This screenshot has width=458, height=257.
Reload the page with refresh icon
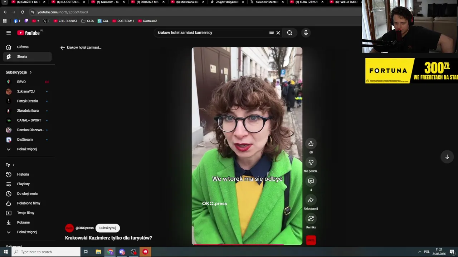22,12
